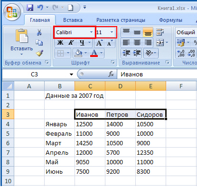Create a new blank workbook icon

point(71,8)
